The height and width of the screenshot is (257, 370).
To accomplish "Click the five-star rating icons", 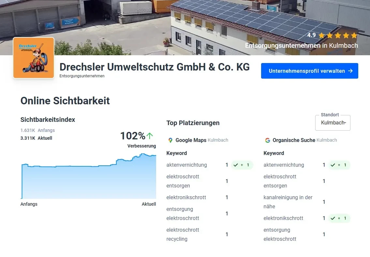I will click(338, 35).
